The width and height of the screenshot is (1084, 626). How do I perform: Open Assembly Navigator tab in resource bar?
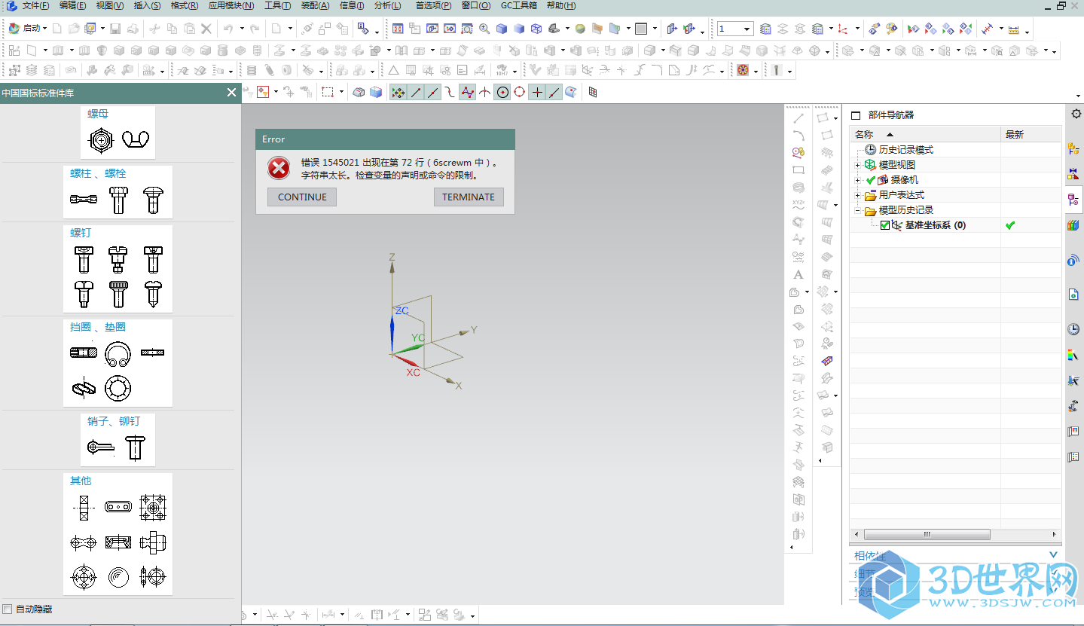pyautogui.click(x=1073, y=149)
